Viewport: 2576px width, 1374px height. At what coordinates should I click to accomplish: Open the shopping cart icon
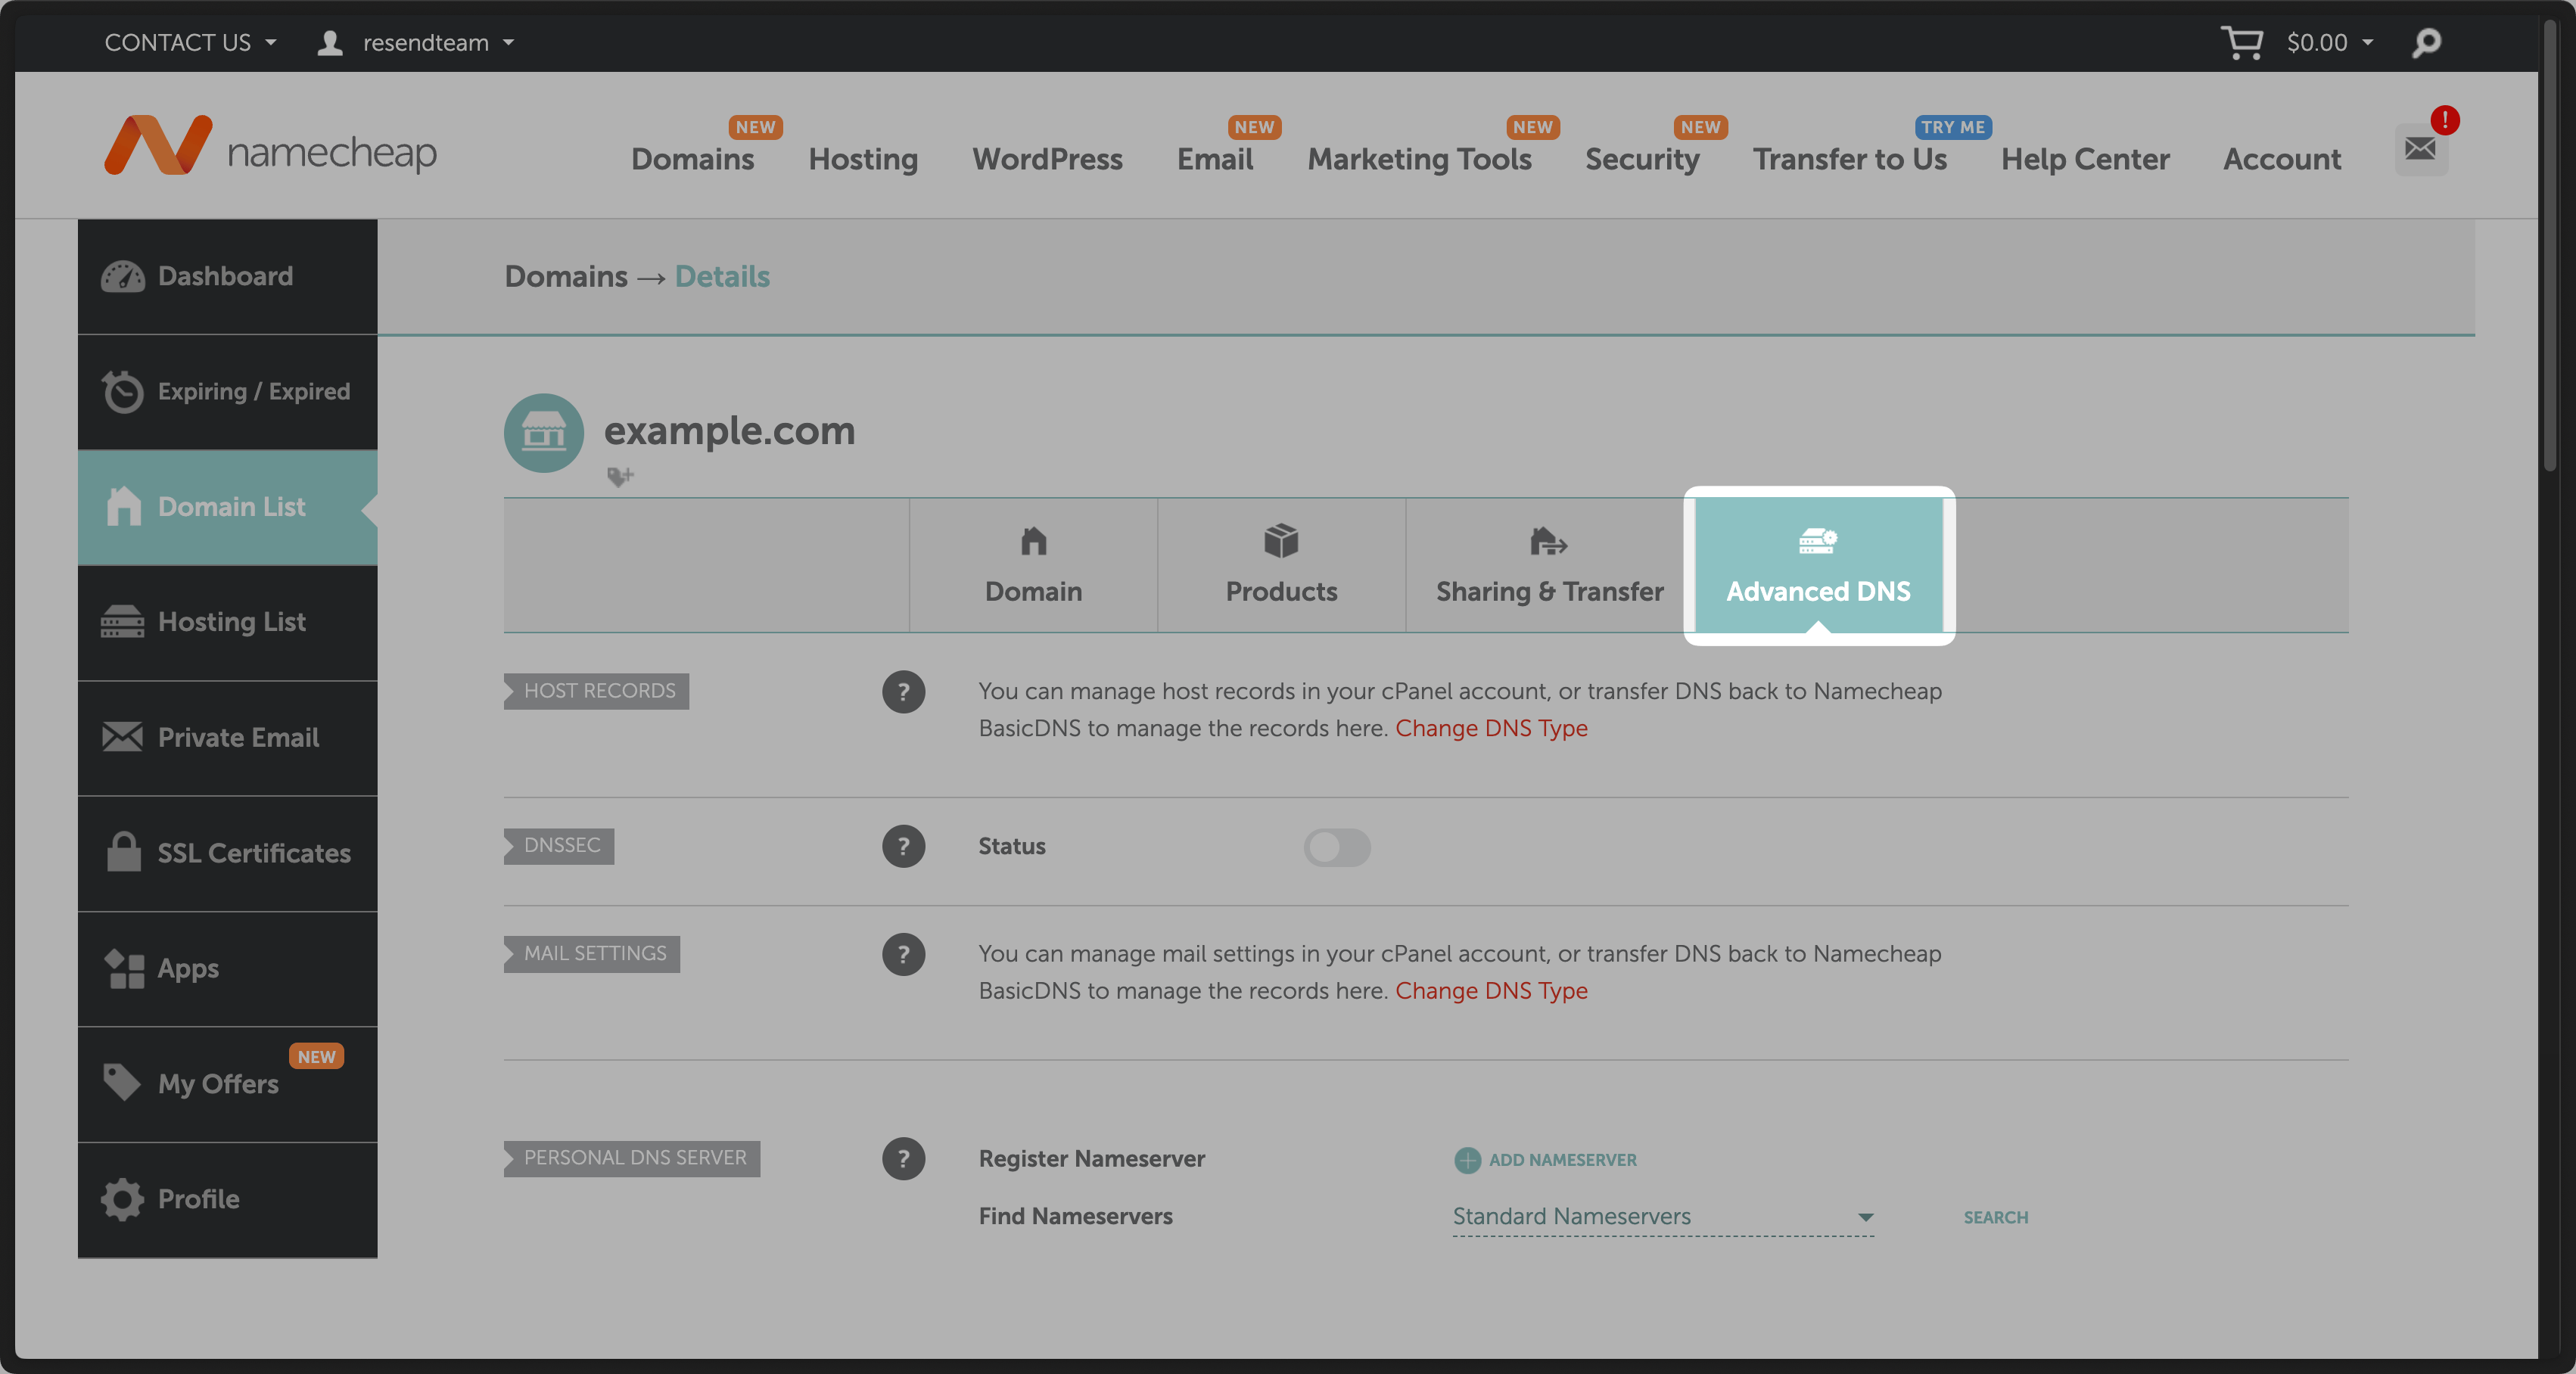(2241, 42)
